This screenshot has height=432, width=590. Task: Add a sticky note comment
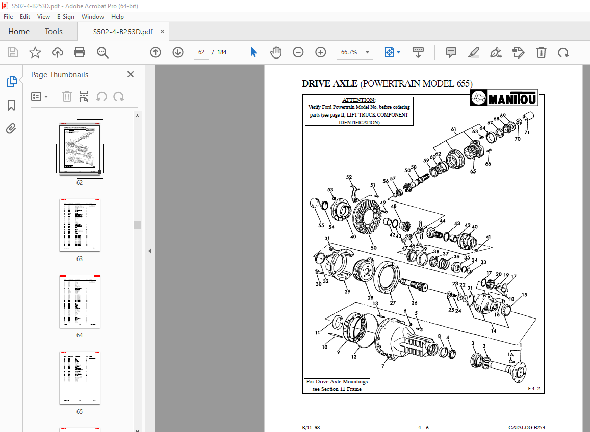point(451,52)
